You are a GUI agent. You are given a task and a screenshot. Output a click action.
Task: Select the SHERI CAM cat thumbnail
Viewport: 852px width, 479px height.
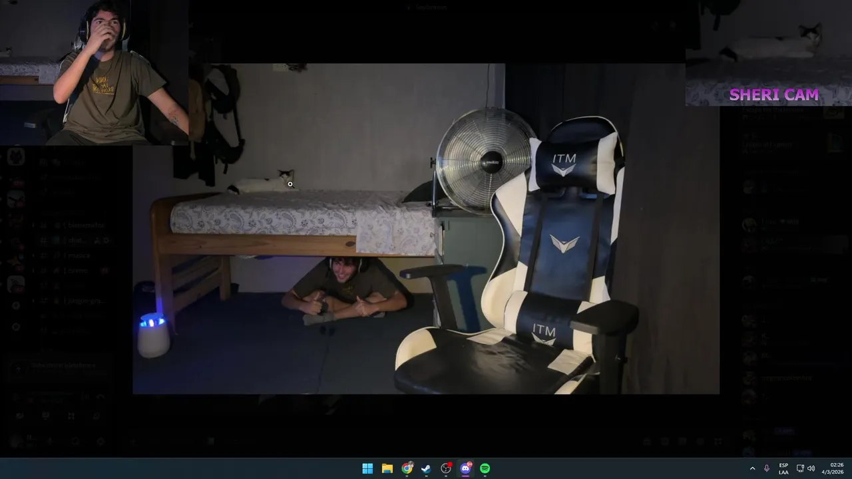point(769,53)
